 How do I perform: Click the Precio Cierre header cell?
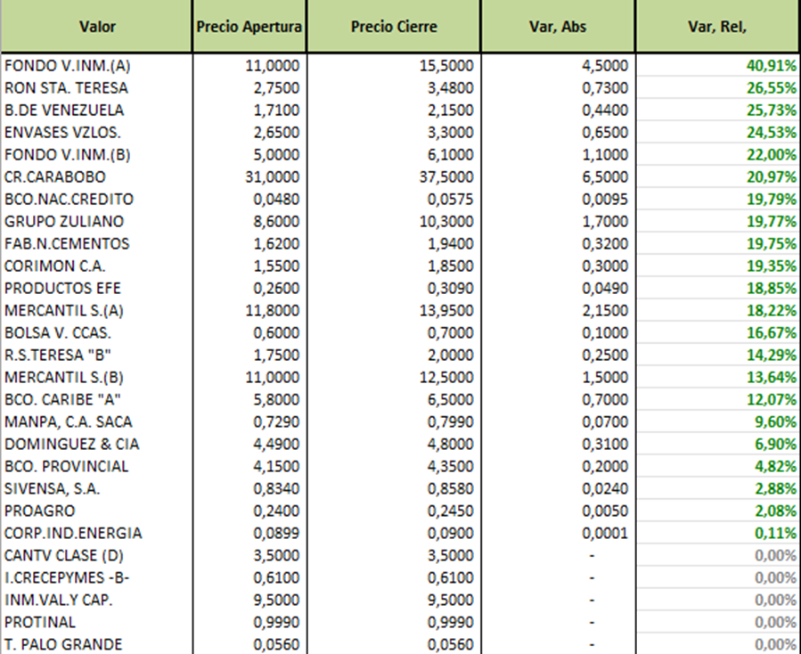pyautogui.click(x=394, y=27)
